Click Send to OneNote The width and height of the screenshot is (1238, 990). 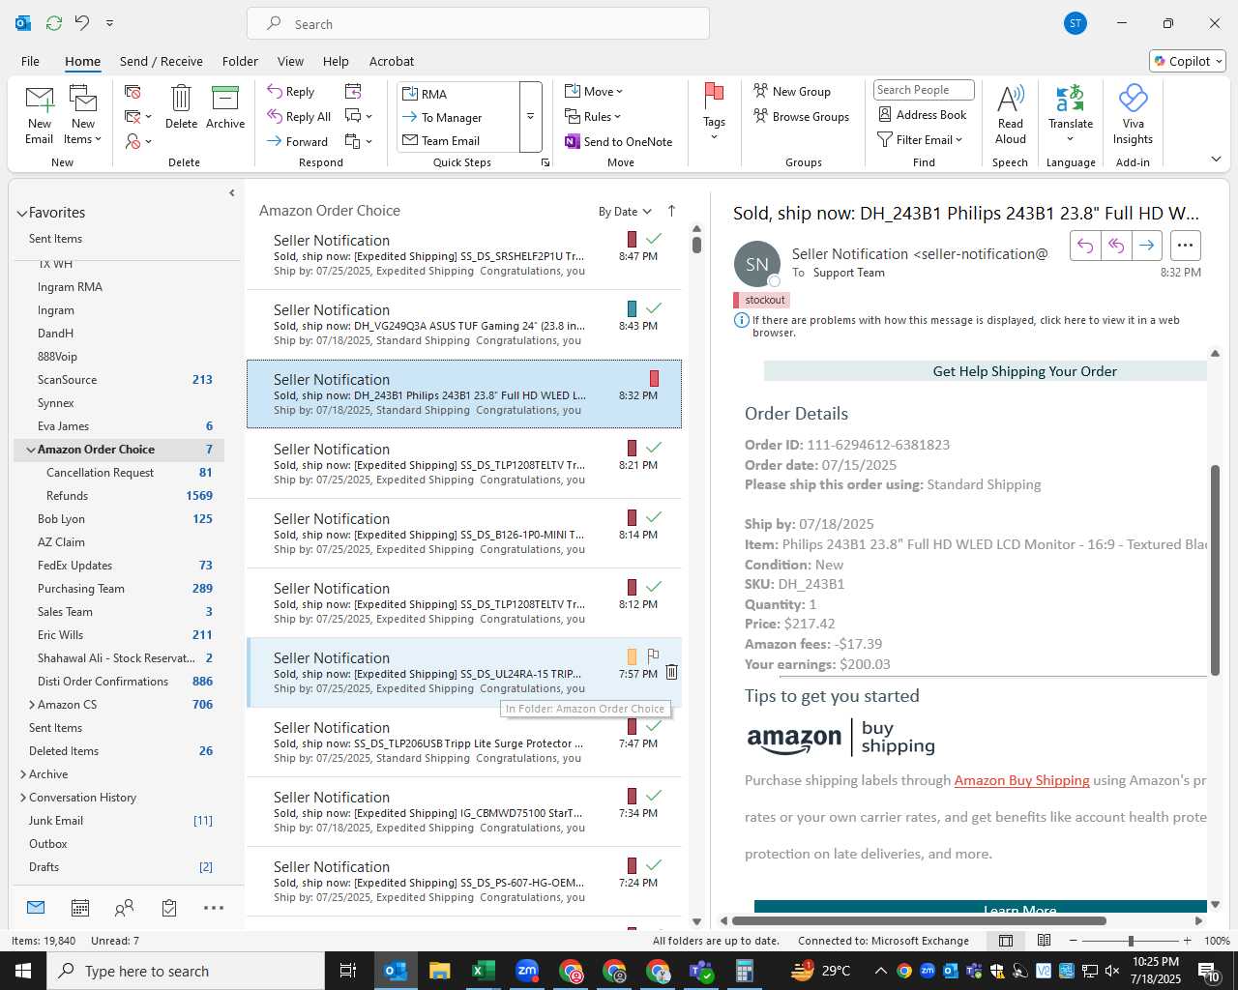(x=619, y=141)
